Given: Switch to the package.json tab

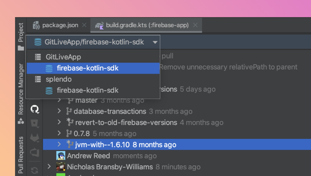Looking at the screenshot, I should click(60, 25).
